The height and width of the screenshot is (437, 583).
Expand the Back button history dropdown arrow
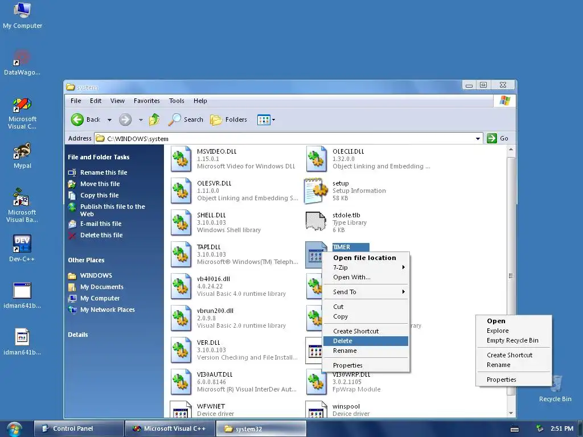pyautogui.click(x=109, y=119)
